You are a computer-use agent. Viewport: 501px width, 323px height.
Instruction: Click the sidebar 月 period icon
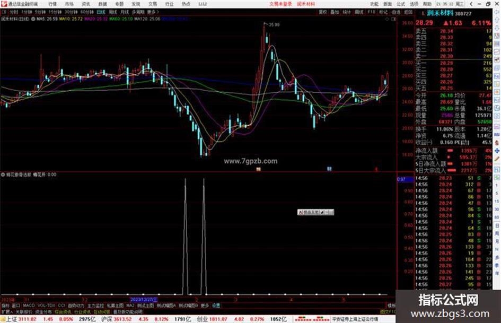497,241
